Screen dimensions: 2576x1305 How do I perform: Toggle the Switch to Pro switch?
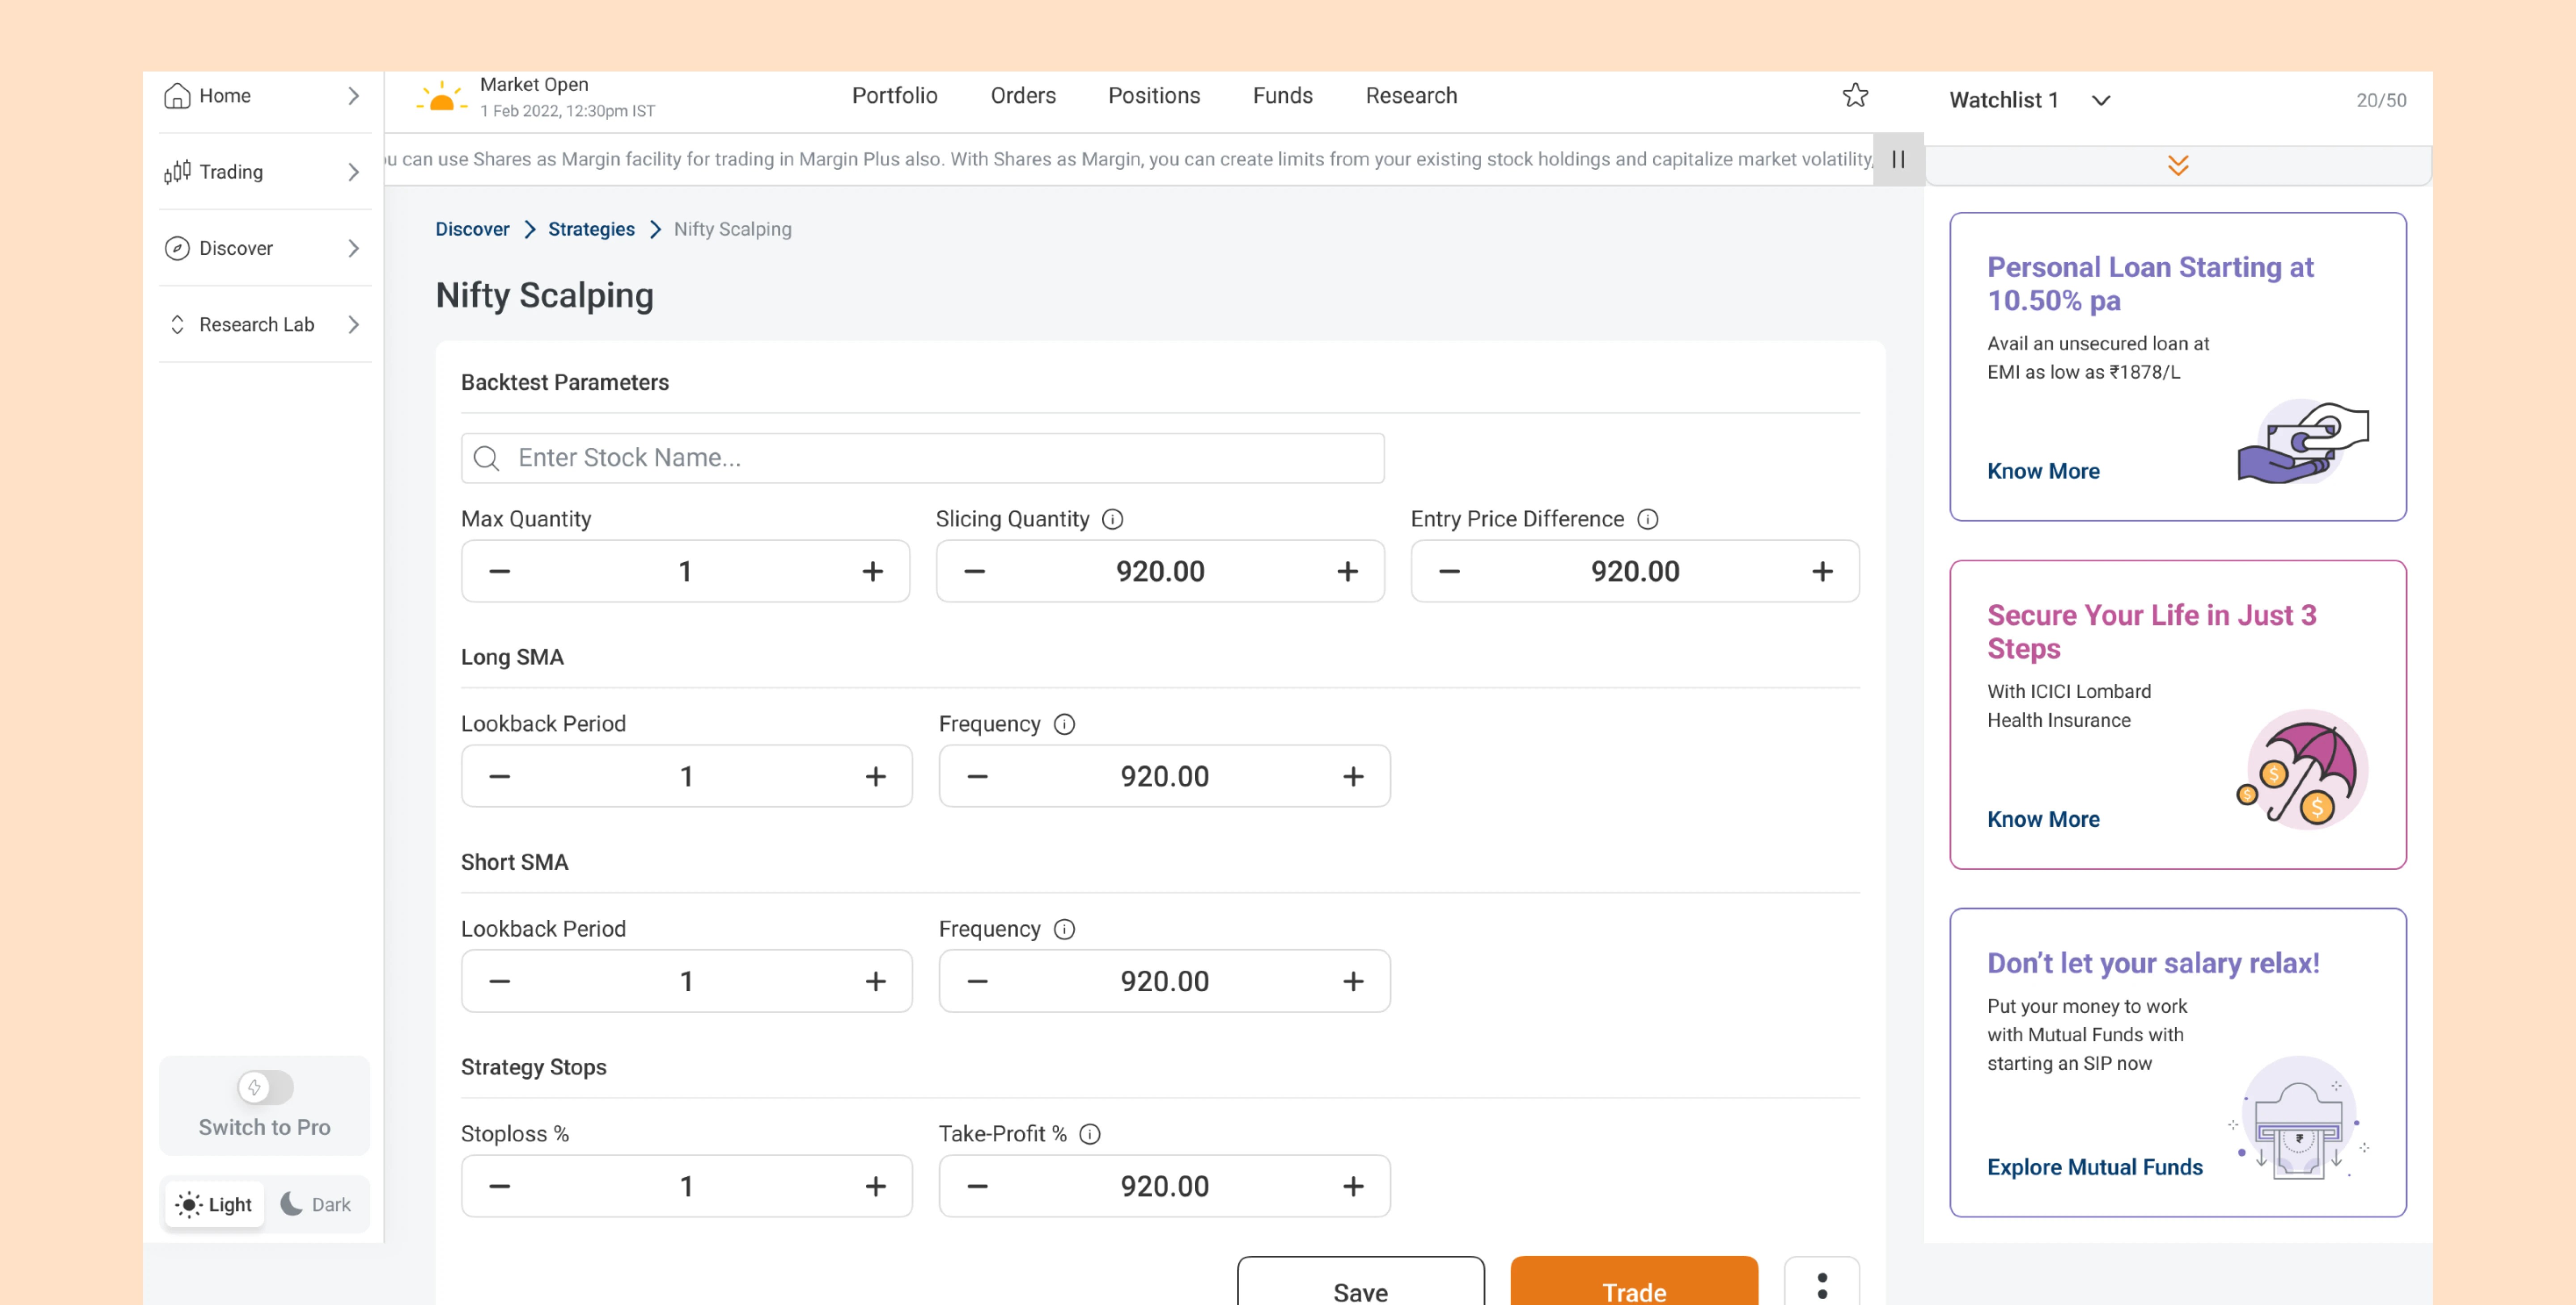click(265, 1087)
